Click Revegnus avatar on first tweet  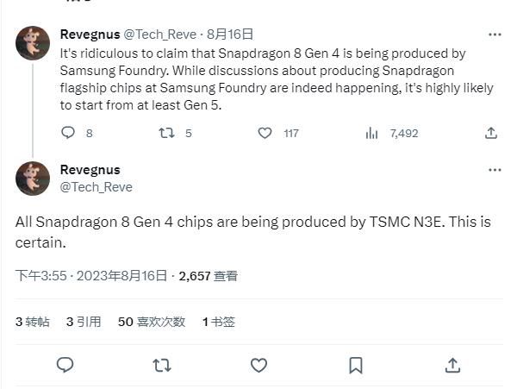coord(33,43)
